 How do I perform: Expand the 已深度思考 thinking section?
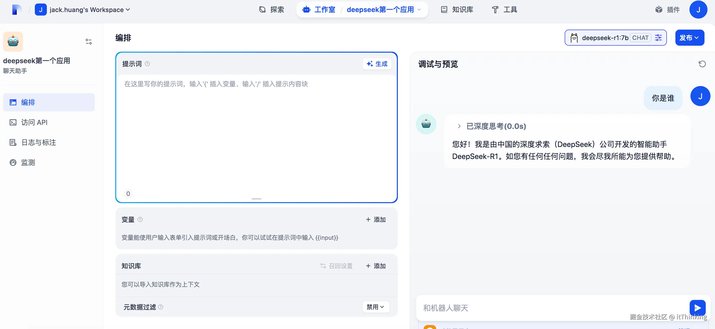coord(459,126)
